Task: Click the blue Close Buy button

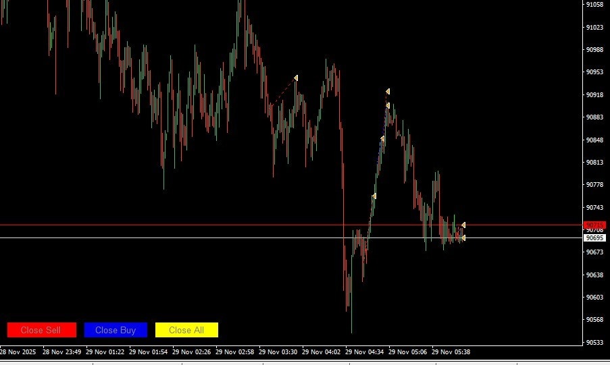Action: (x=116, y=330)
